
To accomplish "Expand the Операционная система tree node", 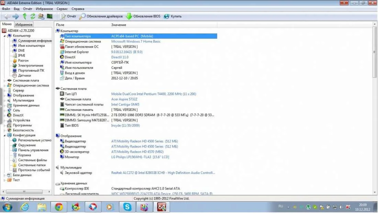I will click(4, 85).
